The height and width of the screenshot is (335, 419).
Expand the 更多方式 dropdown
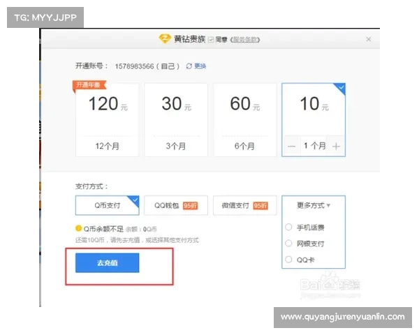(x=314, y=205)
